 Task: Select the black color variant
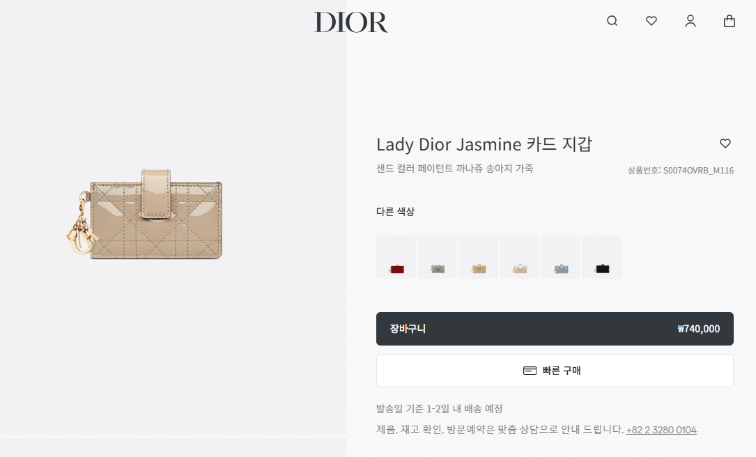click(x=602, y=257)
